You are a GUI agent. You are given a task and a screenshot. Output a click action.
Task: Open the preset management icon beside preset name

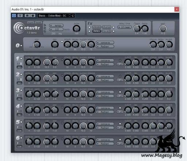pos(73,16)
